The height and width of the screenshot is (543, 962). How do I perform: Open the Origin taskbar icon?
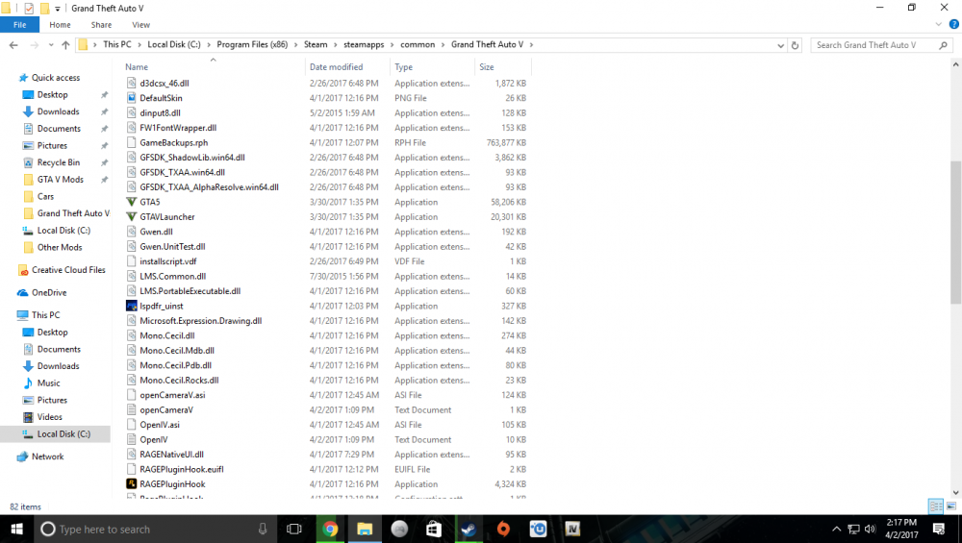coord(503,529)
